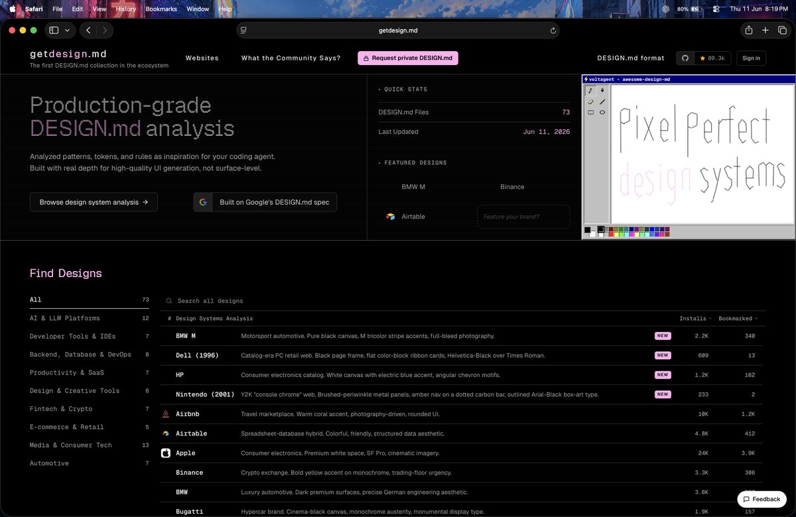
Task: Open macOS Control Center icon
Action: pos(716,9)
